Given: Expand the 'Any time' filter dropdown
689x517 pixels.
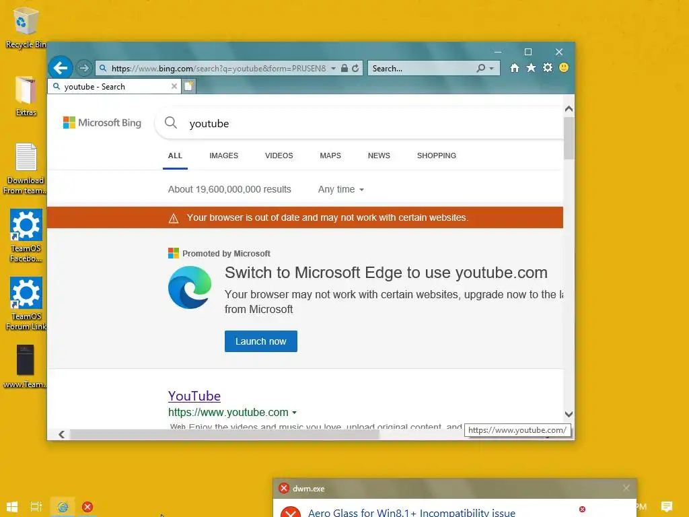Looking at the screenshot, I should pyautogui.click(x=341, y=189).
